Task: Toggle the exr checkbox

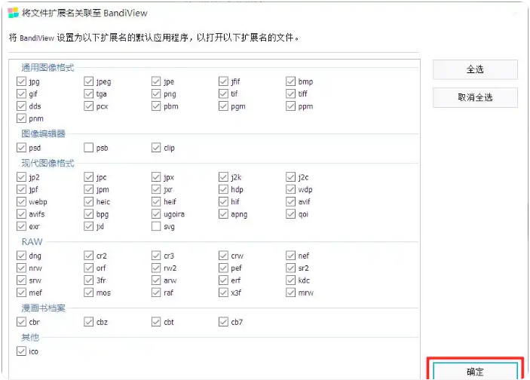Action: (21, 226)
